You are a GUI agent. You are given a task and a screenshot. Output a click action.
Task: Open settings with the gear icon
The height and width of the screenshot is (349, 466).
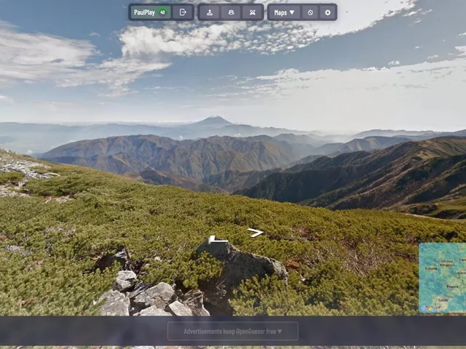(328, 12)
